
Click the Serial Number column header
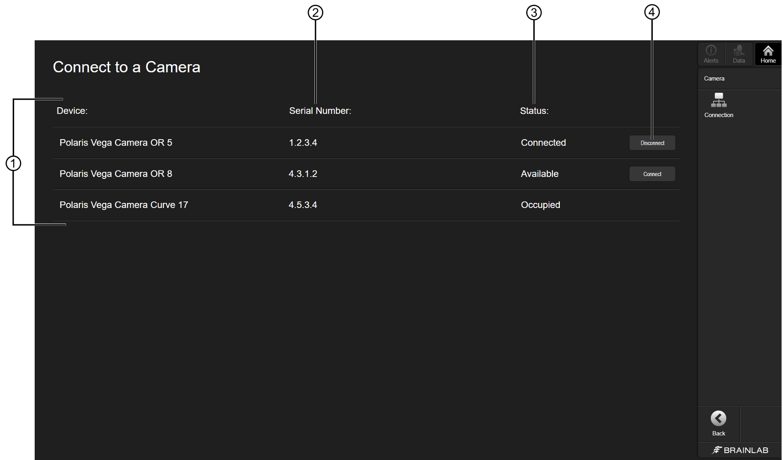click(x=320, y=111)
